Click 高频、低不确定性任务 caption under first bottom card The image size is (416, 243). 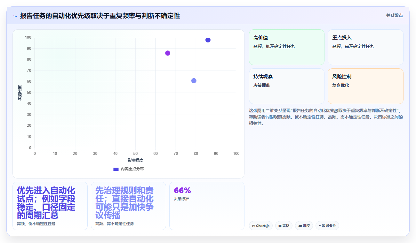coord(36,224)
